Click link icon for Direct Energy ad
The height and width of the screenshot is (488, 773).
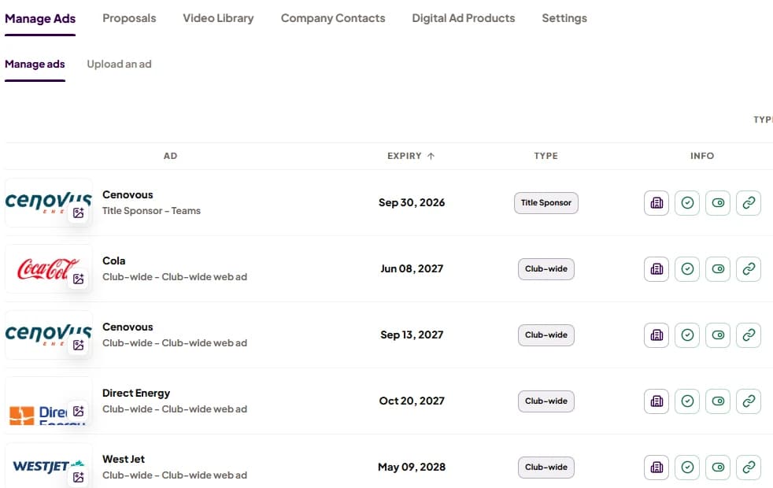tap(749, 401)
